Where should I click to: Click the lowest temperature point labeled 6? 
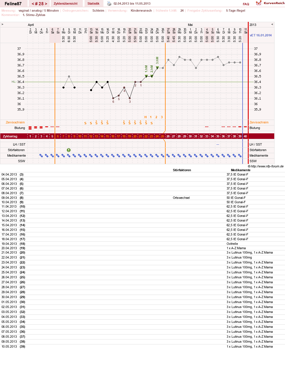113,98
